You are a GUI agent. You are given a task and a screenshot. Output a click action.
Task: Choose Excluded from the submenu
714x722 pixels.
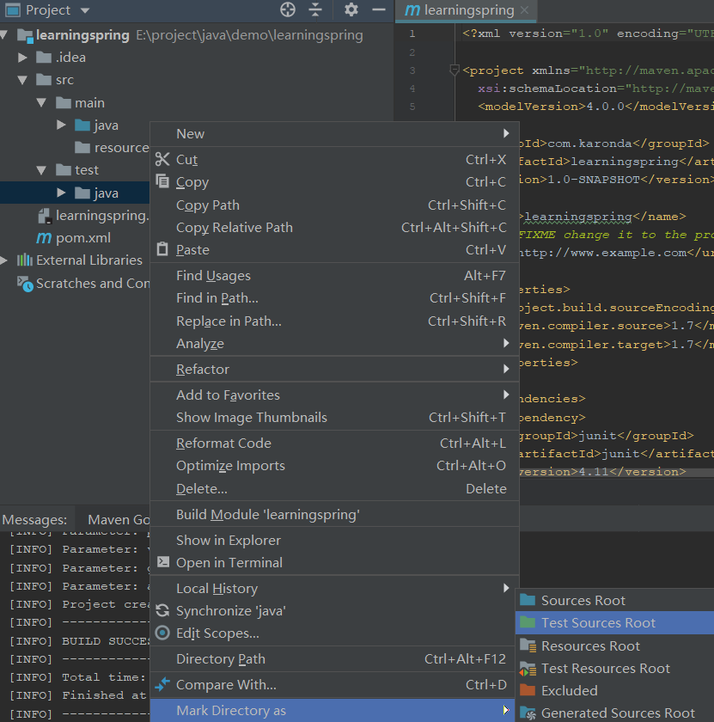pyautogui.click(x=569, y=690)
